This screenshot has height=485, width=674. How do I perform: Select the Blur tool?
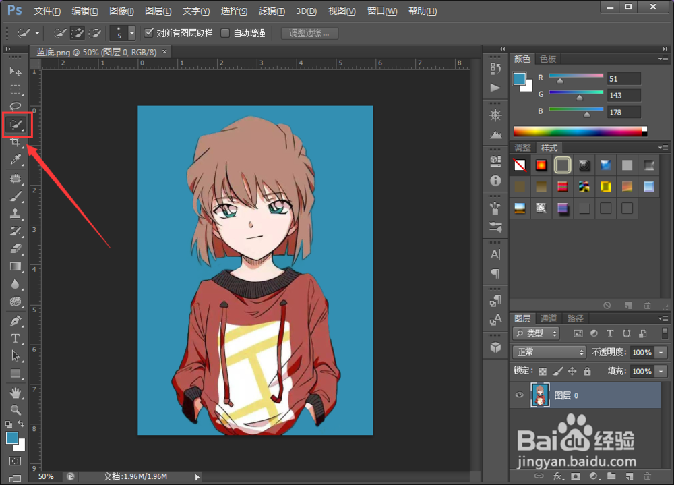(16, 284)
